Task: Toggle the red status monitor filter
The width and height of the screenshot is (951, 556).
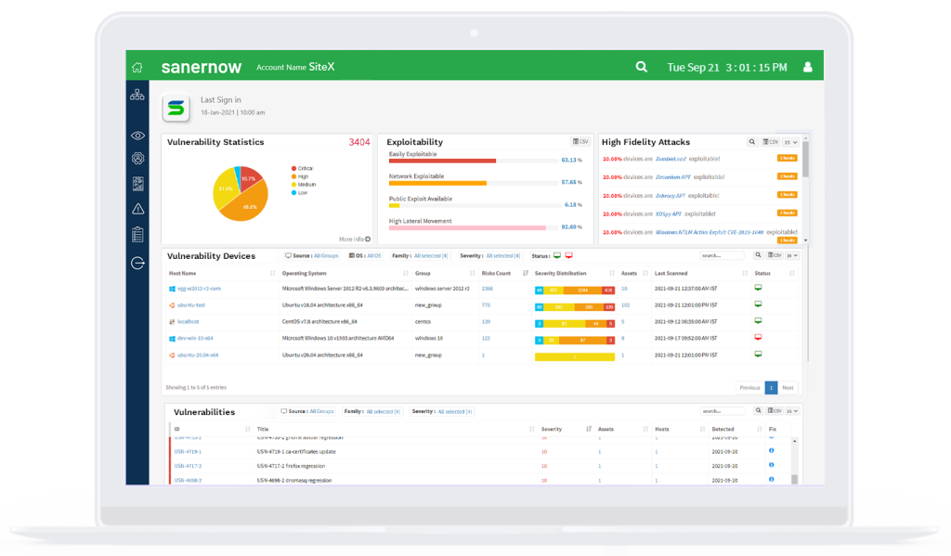Action: (569, 255)
